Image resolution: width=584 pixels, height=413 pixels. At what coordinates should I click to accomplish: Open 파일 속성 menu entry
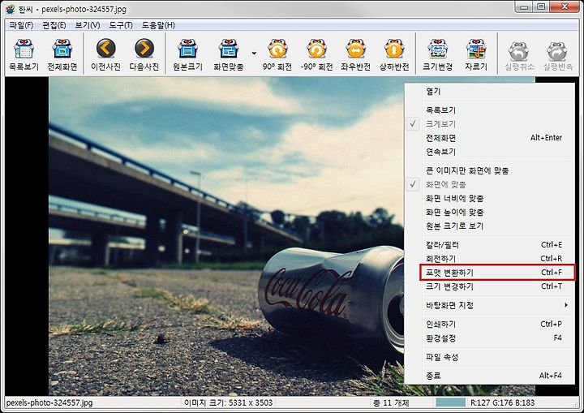coord(490,357)
